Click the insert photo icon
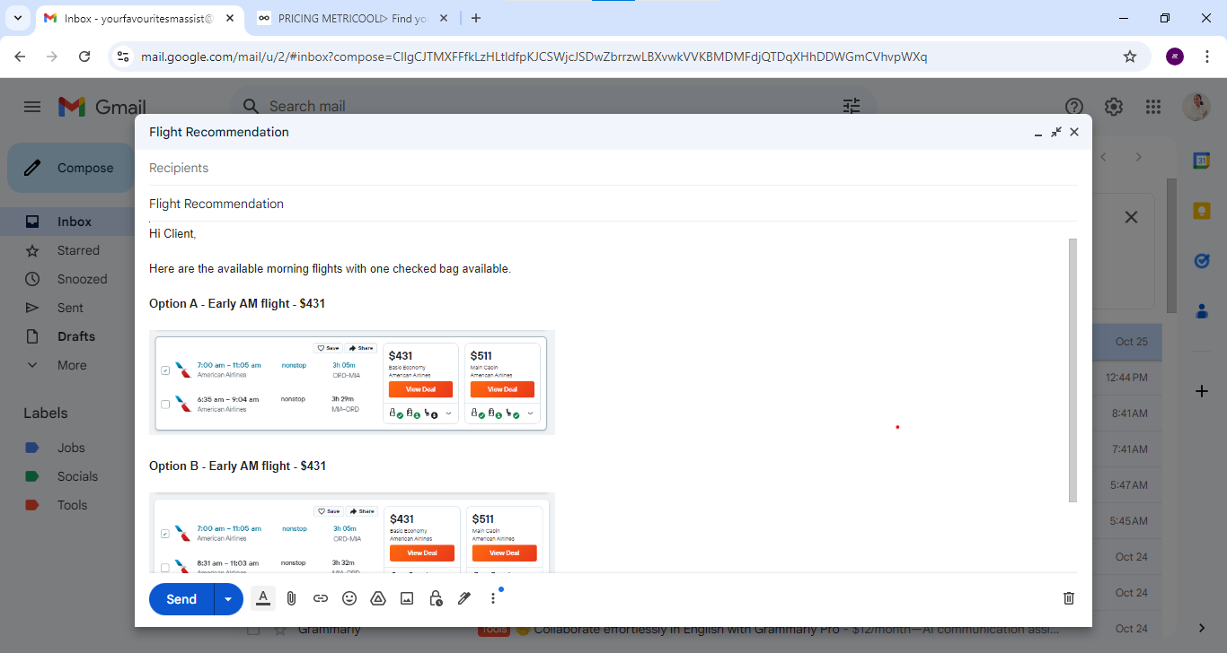This screenshot has width=1227, height=653. [407, 598]
